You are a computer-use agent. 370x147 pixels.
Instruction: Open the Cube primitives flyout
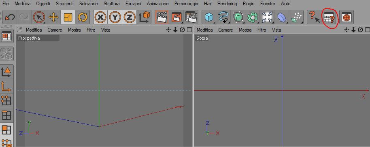209,17
